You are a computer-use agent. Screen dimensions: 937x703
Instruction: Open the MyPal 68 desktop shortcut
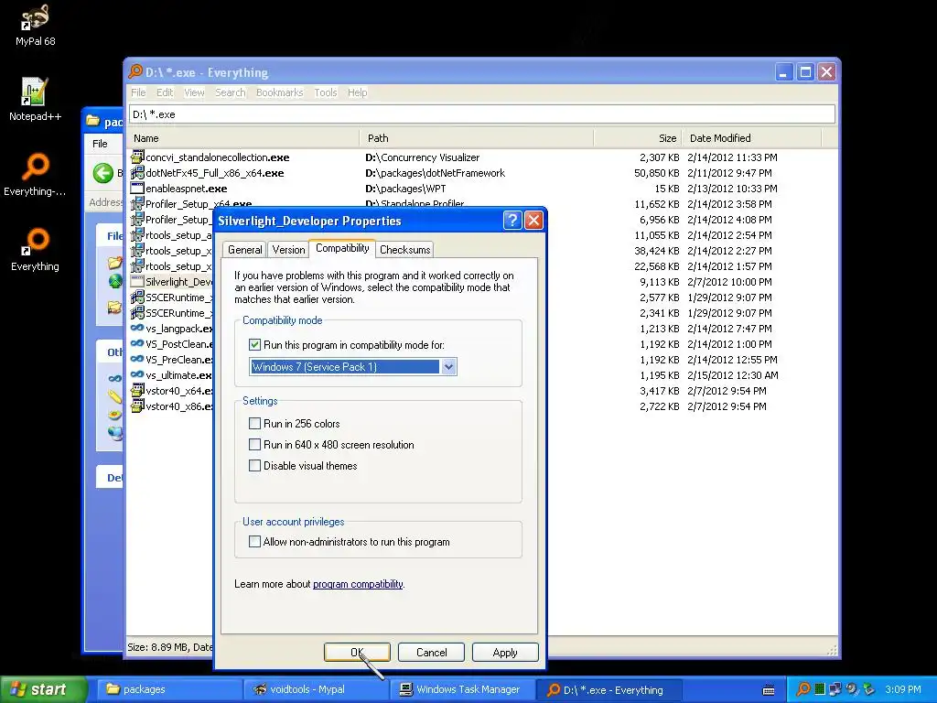click(36, 26)
